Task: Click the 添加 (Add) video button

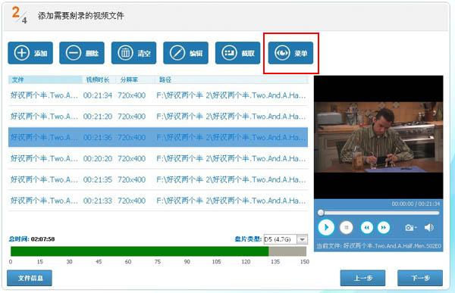Action: (x=30, y=53)
